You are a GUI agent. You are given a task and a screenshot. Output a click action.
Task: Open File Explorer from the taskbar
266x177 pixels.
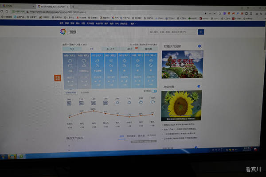pos(12,157)
